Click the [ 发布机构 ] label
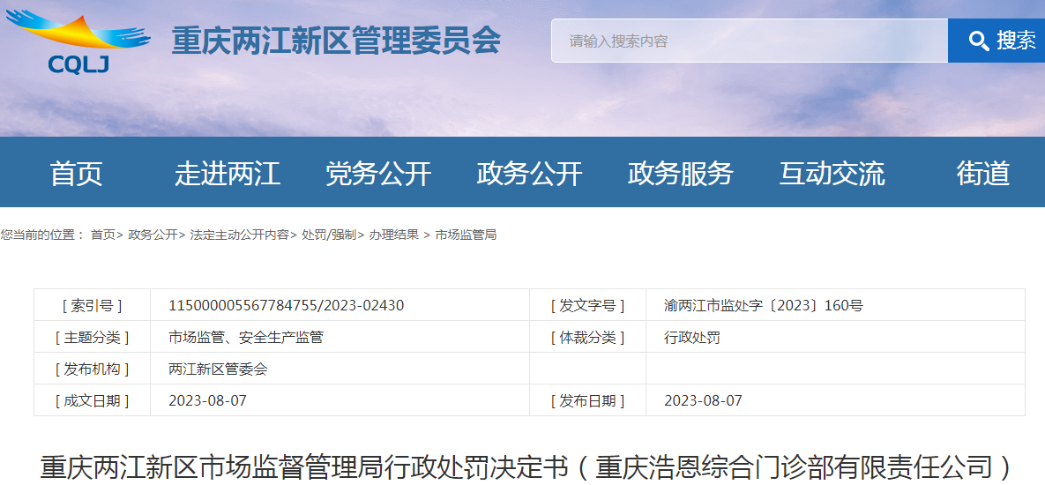Viewport: 1045px width, 485px height. point(92,369)
